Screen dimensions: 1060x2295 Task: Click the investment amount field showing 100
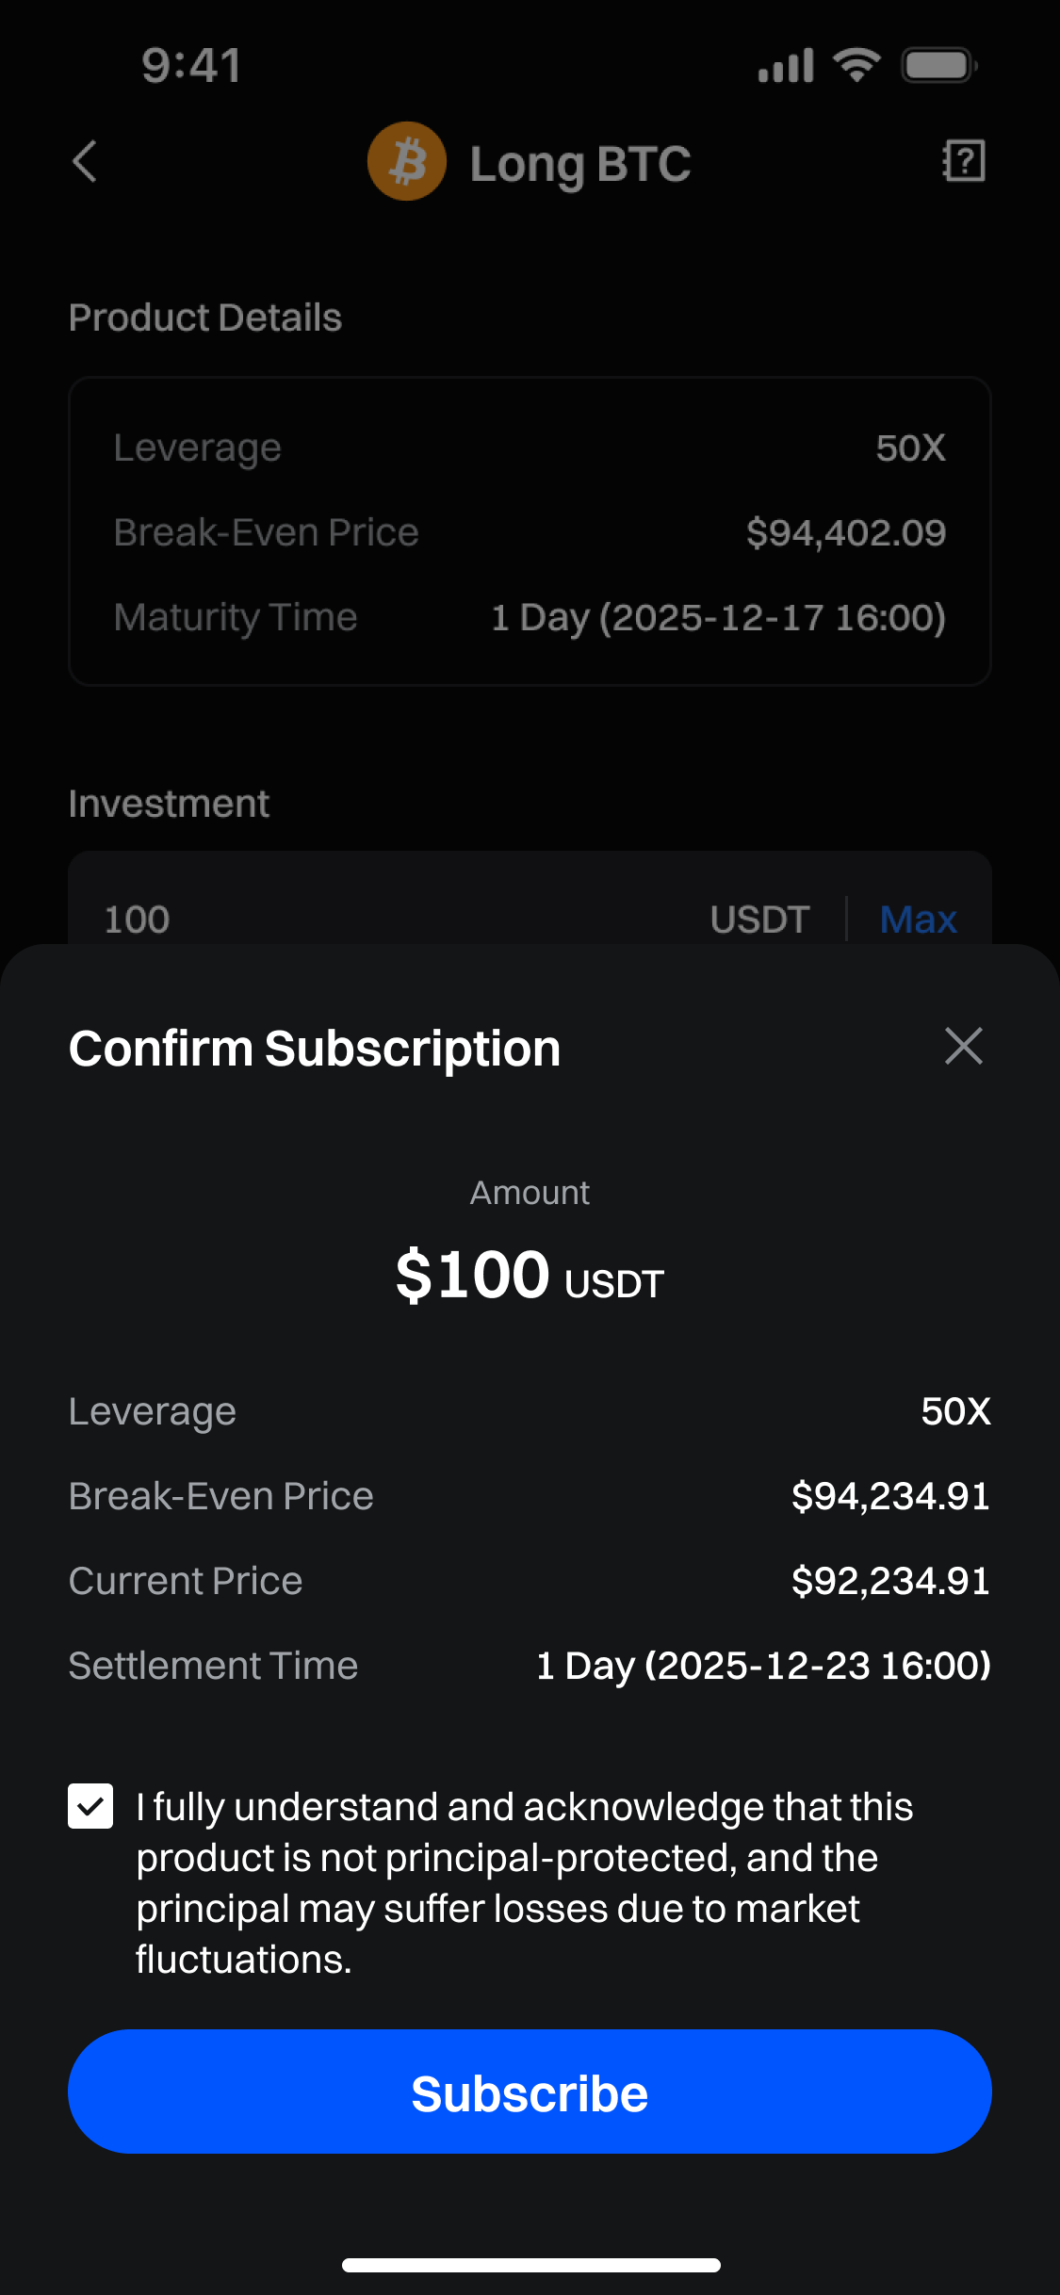click(x=377, y=918)
